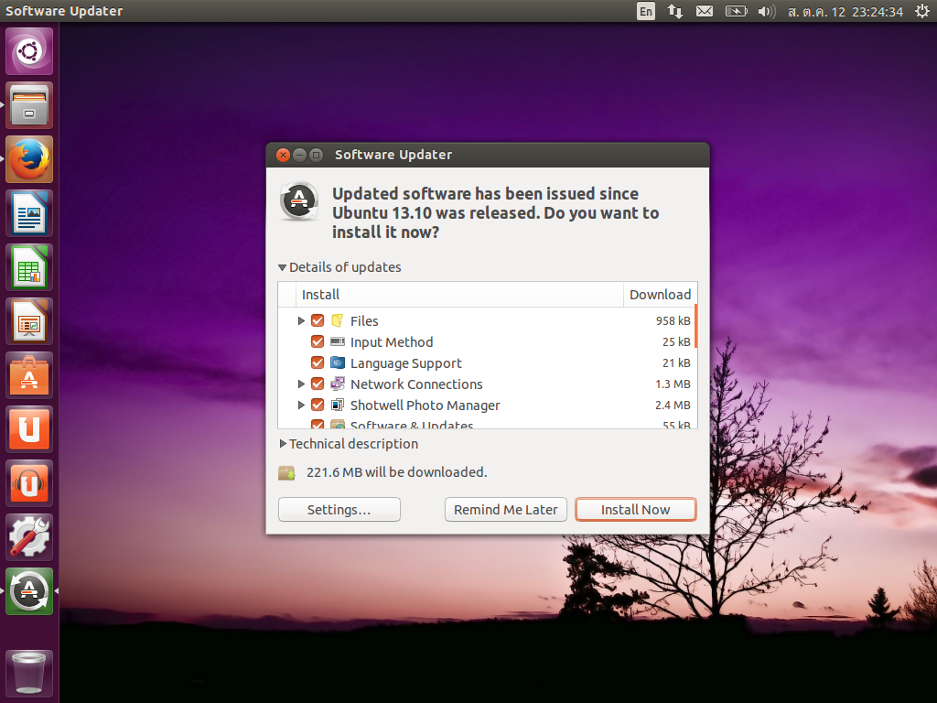Launch Firefox web browser
The width and height of the screenshot is (937, 703).
pyautogui.click(x=29, y=159)
